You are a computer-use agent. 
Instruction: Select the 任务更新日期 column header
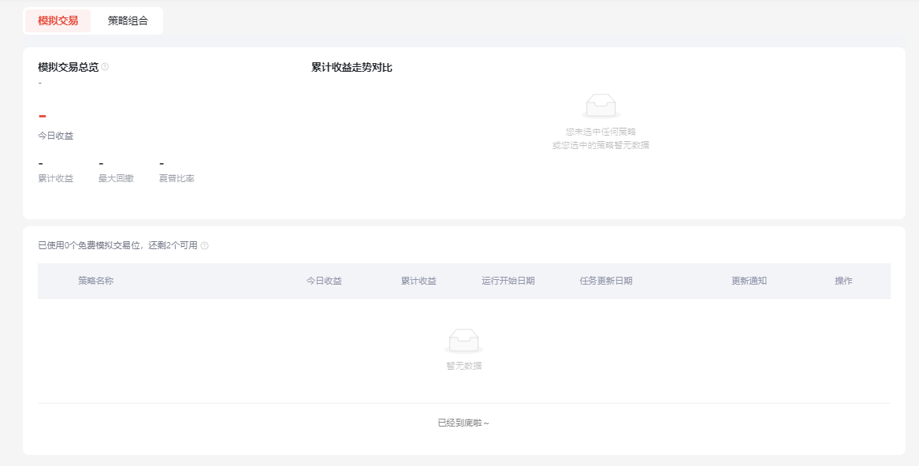click(606, 281)
